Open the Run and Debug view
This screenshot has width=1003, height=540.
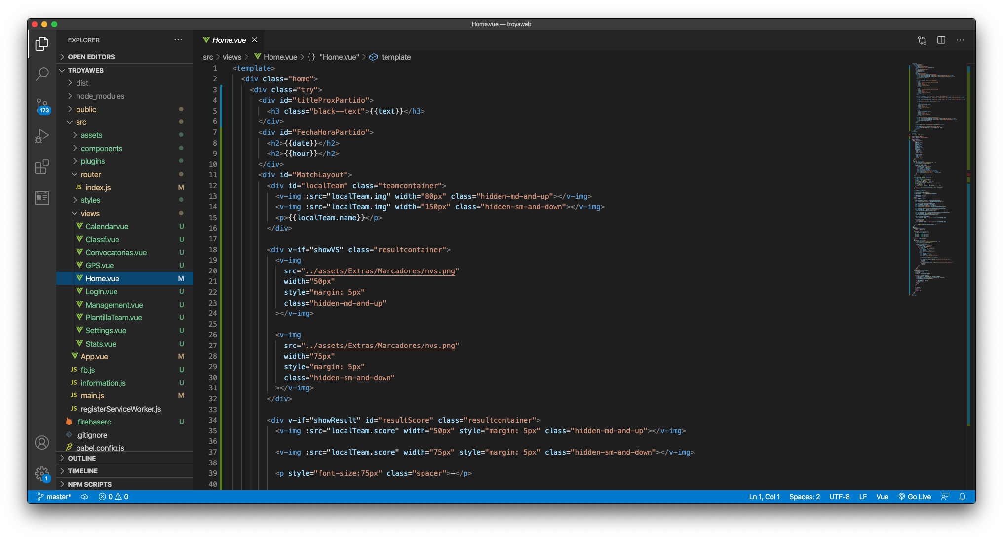42,136
